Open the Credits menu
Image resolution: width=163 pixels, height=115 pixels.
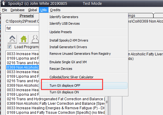pyautogui.click(x=55, y=10)
